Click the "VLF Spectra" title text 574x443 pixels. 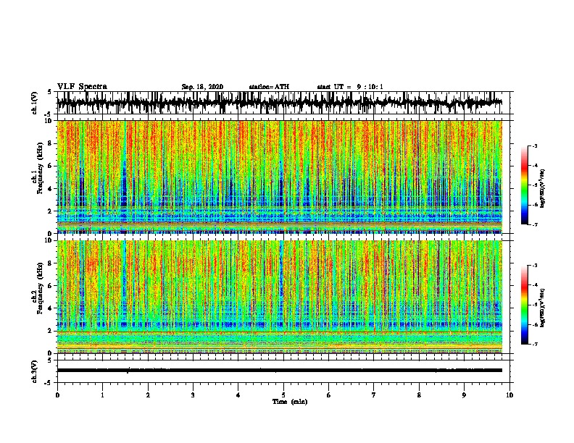[82, 87]
